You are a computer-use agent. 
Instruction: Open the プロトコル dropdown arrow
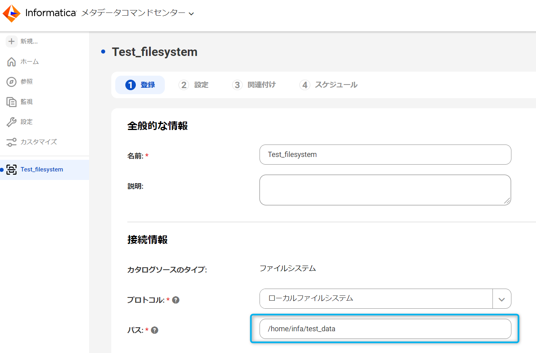(x=502, y=299)
